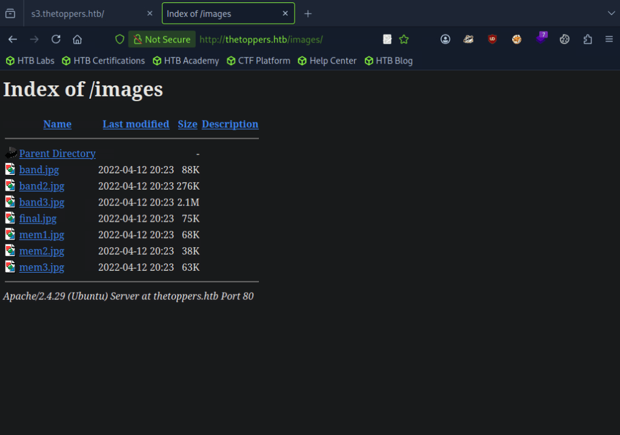Click the URL address field
This screenshot has height=435, width=620.
pos(285,39)
